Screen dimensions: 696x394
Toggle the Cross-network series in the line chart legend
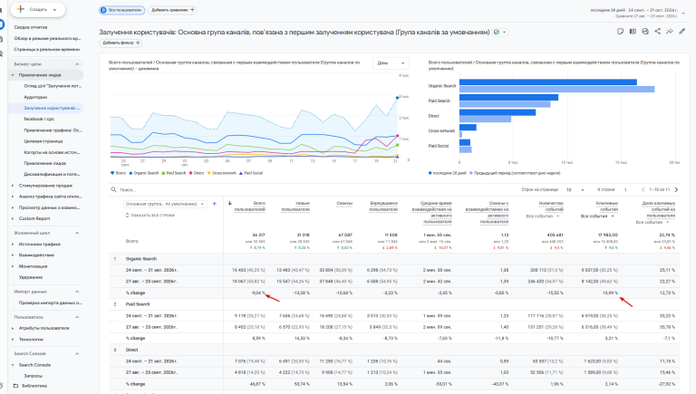(x=222, y=173)
